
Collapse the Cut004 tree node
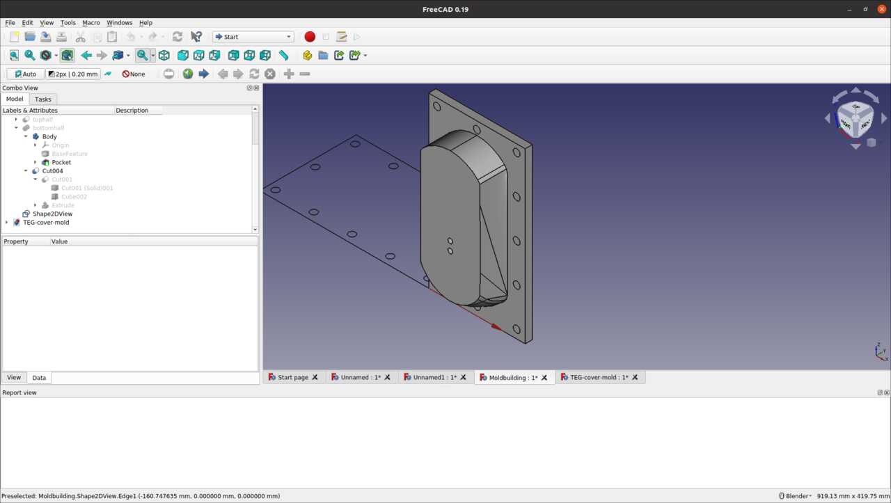[x=26, y=171]
